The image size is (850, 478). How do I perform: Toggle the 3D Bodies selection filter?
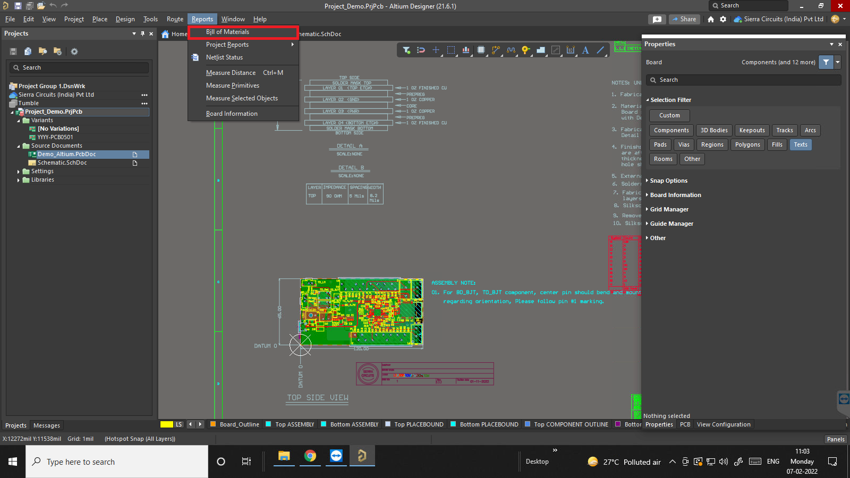pyautogui.click(x=714, y=130)
